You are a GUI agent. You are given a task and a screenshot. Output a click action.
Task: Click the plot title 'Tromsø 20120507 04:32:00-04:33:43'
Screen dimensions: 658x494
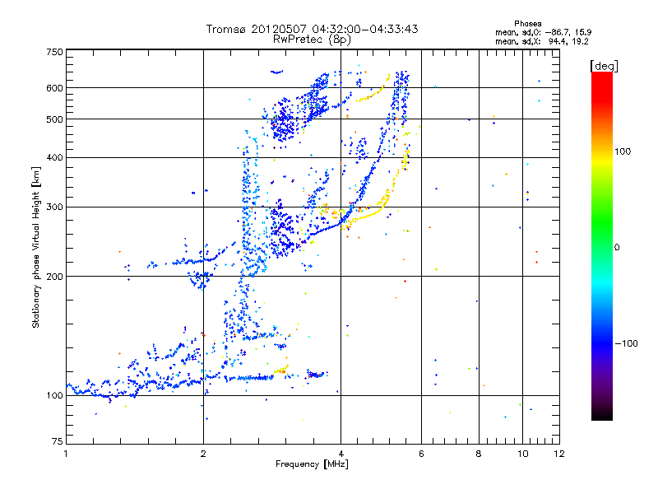click(312, 29)
